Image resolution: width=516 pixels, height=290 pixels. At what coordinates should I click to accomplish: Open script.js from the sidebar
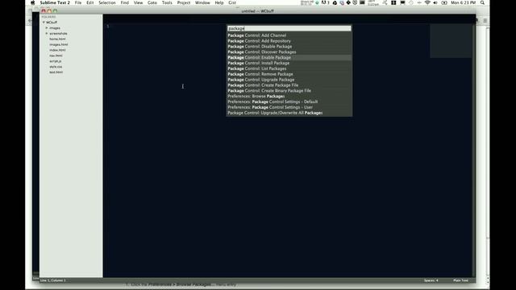pos(56,61)
